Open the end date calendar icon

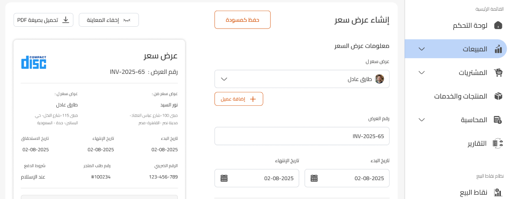224,179
